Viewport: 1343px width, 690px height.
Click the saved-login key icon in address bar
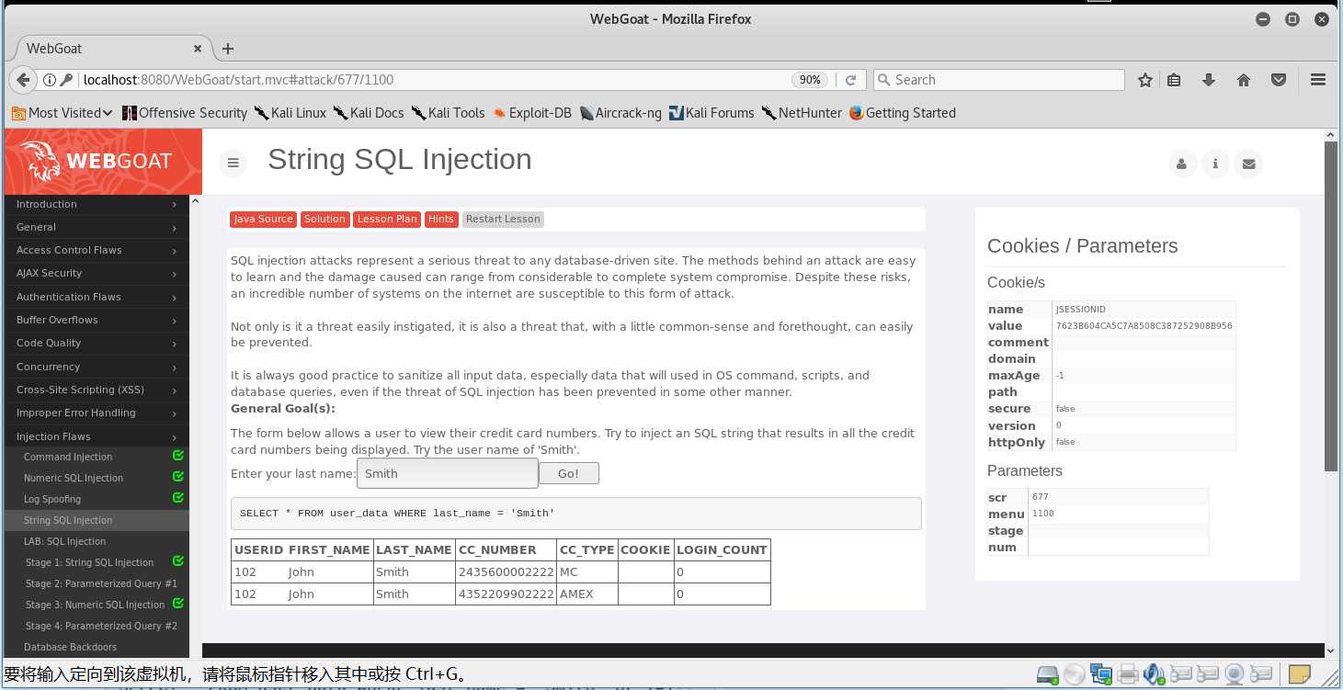66,80
